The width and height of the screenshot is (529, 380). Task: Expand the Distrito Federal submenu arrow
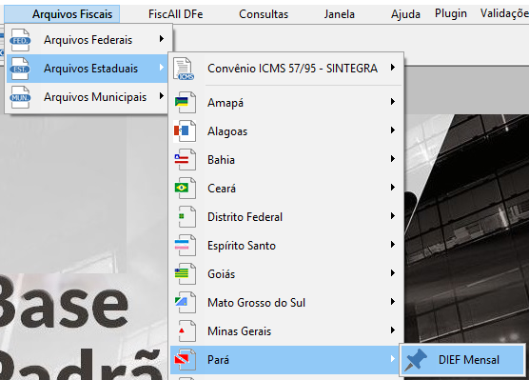click(x=393, y=215)
